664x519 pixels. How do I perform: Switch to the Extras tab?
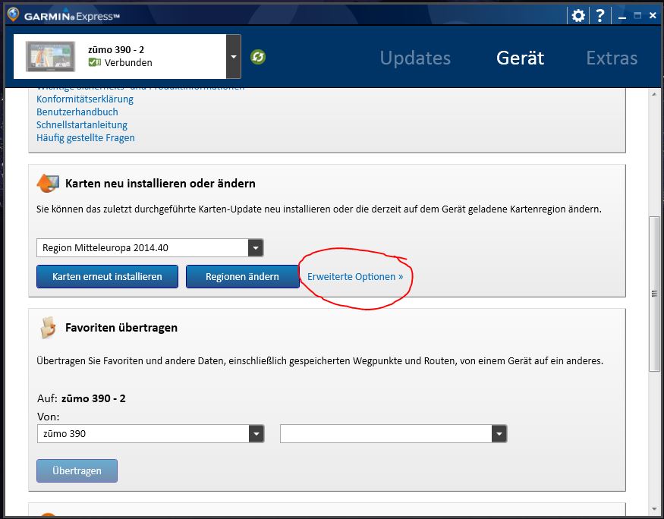[612, 58]
